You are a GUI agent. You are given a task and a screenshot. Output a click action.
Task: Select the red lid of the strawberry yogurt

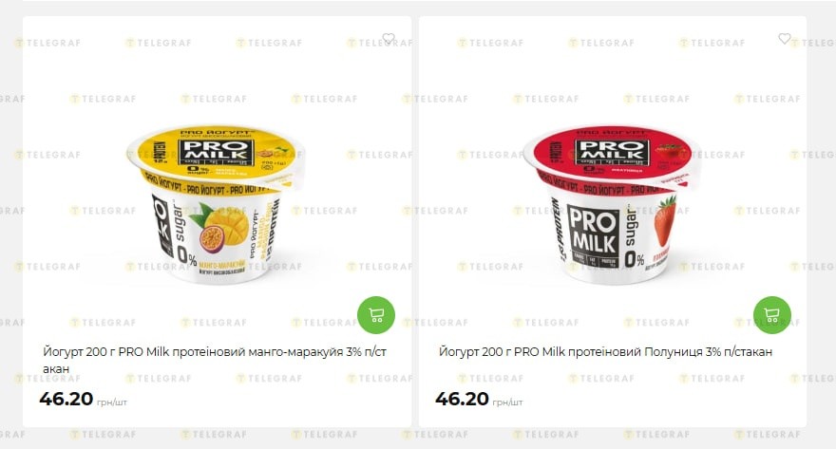tap(612, 155)
